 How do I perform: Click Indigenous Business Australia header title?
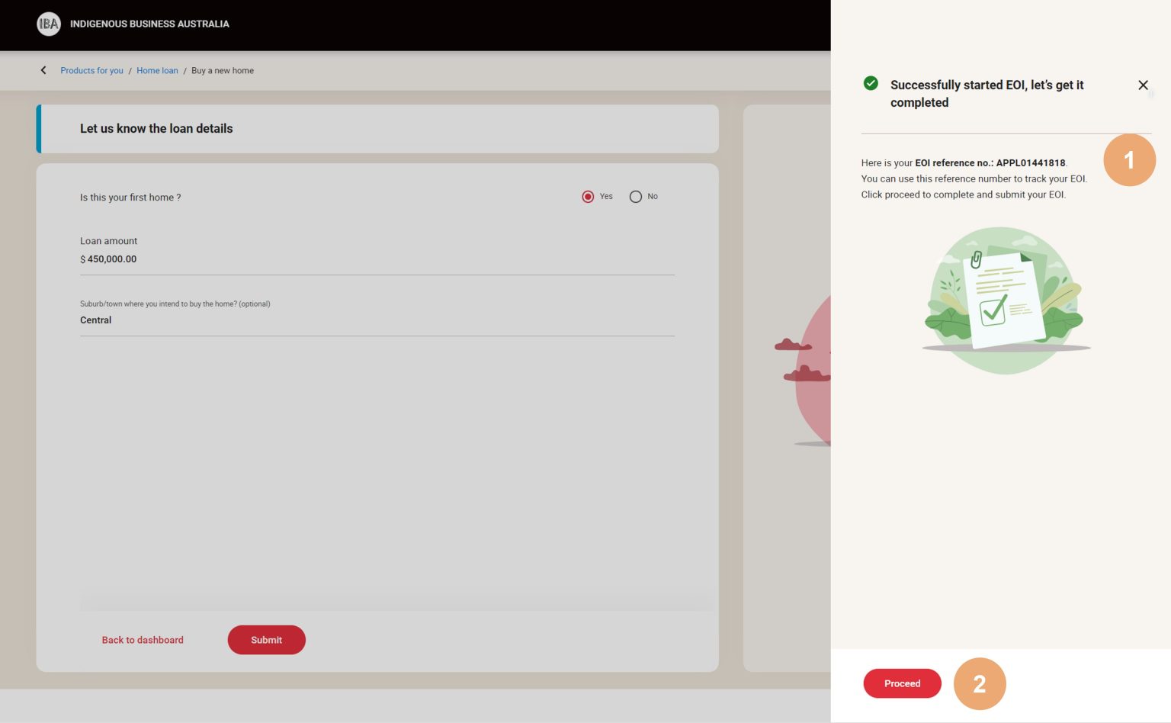[x=149, y=24]
